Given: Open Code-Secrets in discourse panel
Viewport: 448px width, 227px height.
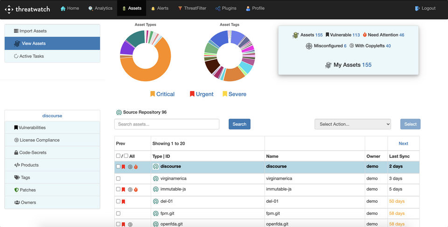Looking at the screenshot, I should tap(52, 152).
